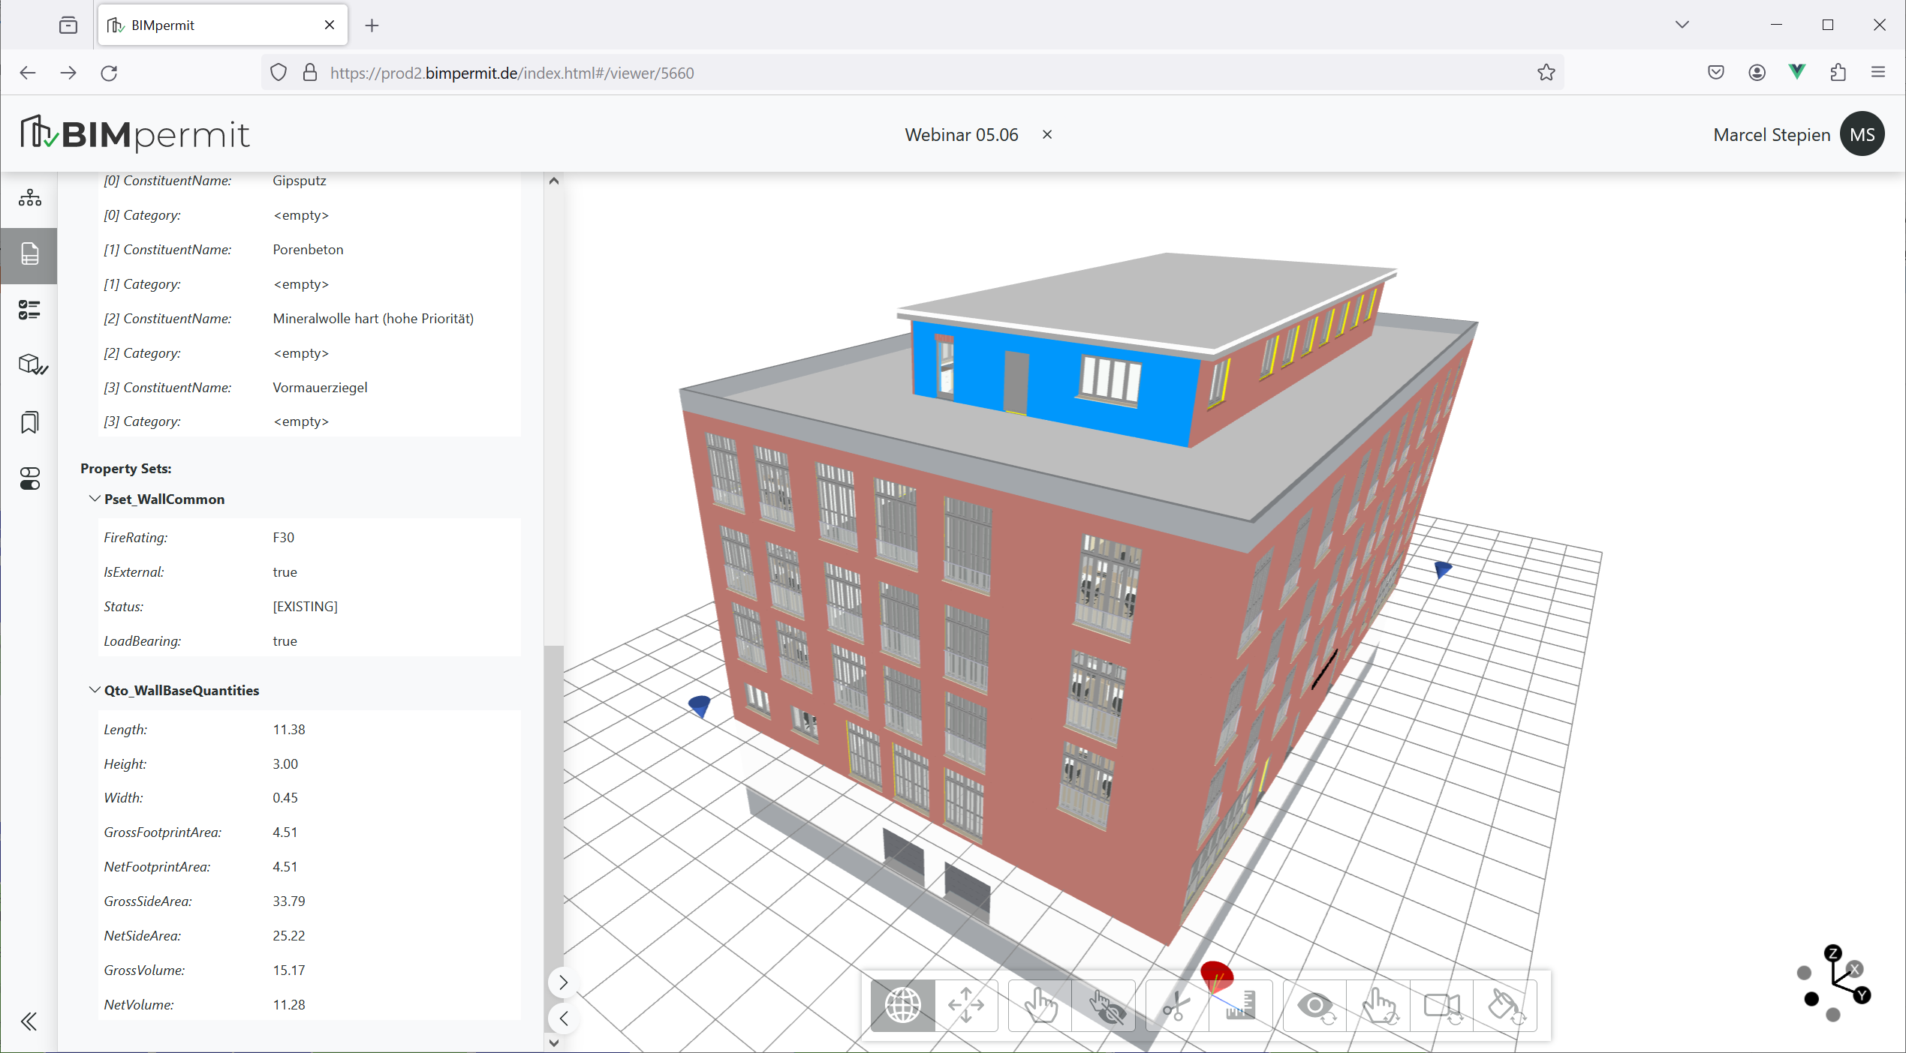1906x1053 pixels.
Task: Activate the hide-on-click tool
Action: [1104, 1005]
